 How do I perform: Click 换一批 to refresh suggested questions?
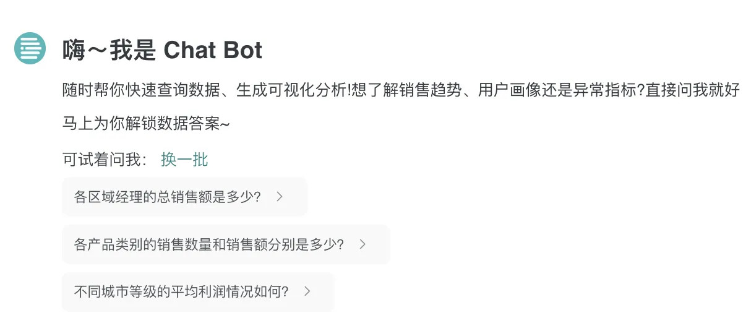point(184,160)
